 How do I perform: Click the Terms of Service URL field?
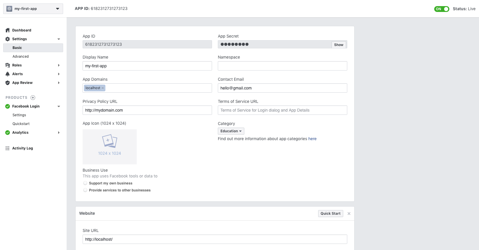click(x=282, y=110)
